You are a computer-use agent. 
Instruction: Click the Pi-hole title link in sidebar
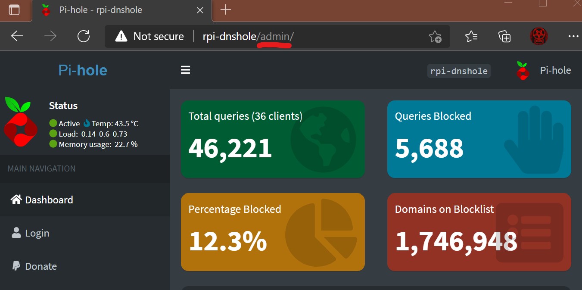point(82,70)
